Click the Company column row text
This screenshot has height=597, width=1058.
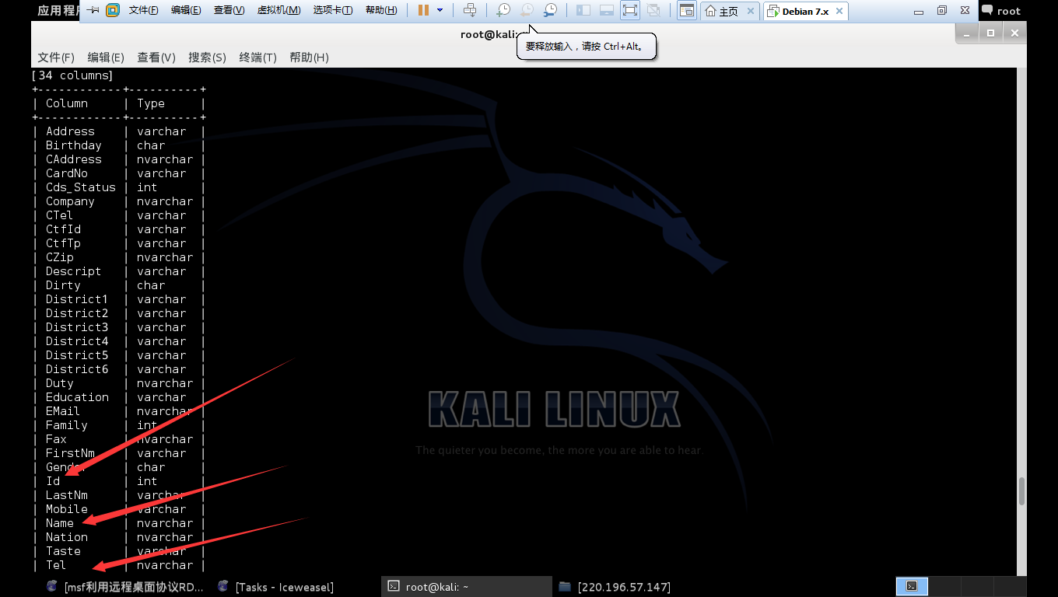(70, 201)
